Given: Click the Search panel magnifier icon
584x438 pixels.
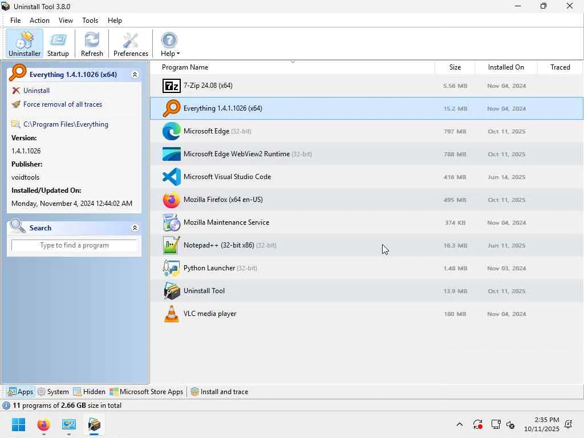Looking at the screenshot, I should tap(18, 226).
